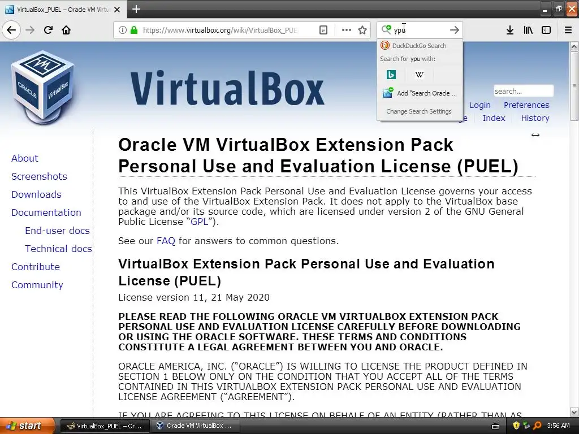Image resolution: width=579 pixels, height=434 pixels.
Task: Close the VirtualBox_PUEL tab
Action: pyautogui.click(x=117, y=10)
